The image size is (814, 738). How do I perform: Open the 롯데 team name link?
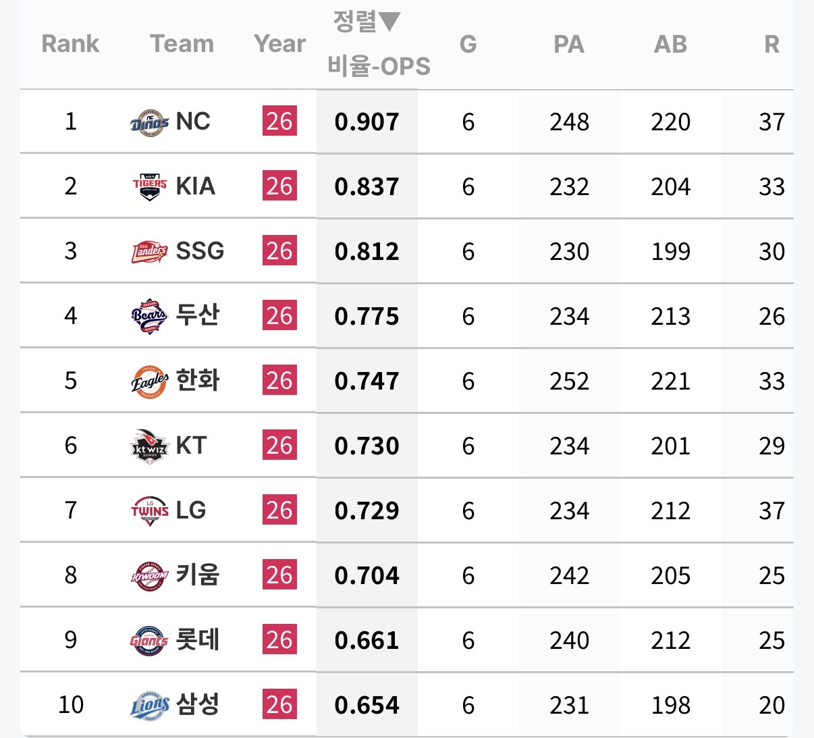coord(198,639)
